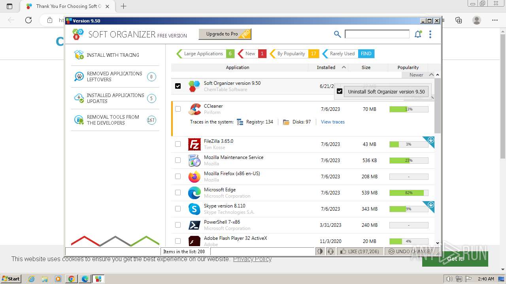Click the volume icon in system tray

pyautogui.click(x=449, y=279)
